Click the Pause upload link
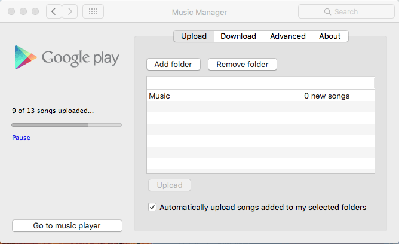The image size is (399, 244). 21,138
